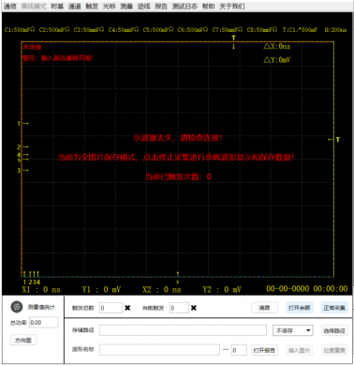Select channel 1 ground level marker
This screenshot has height=366, width=354.
pyautogui.click(x=22, y=124)
